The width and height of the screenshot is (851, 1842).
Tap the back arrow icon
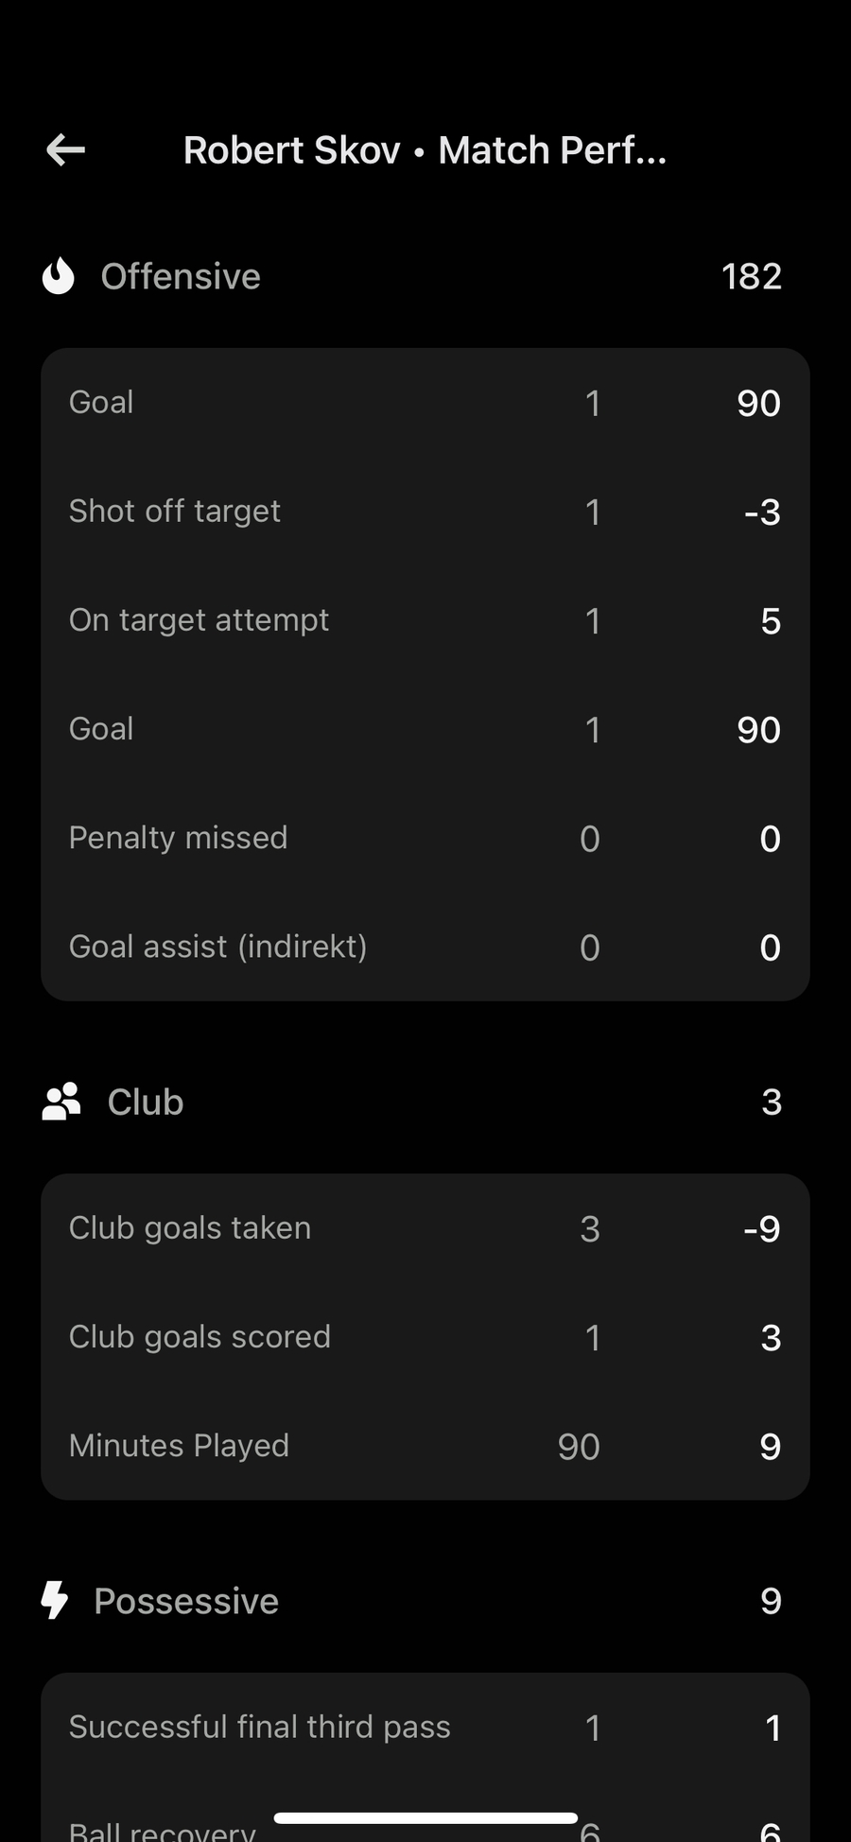pos(65,149)
